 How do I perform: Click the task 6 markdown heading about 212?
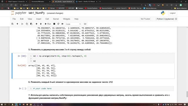(x=70, y=82)
